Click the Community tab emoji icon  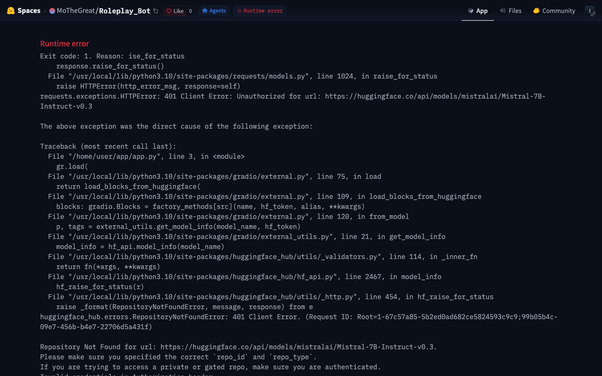(x=536, y=11)
